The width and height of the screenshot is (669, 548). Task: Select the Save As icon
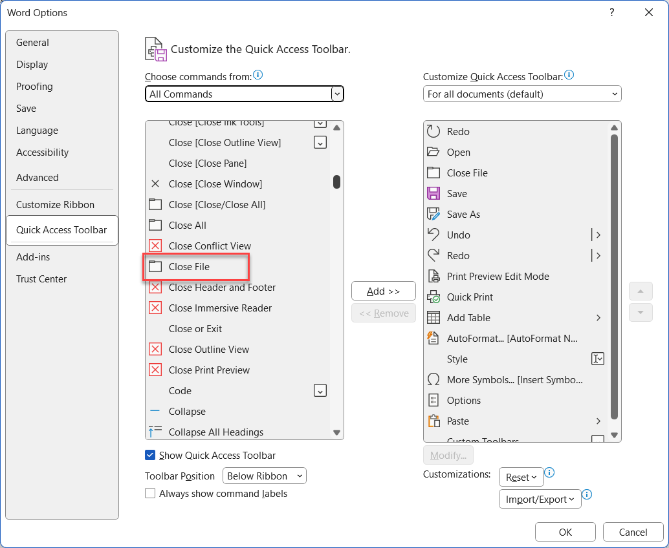click(x=433, y=214)
